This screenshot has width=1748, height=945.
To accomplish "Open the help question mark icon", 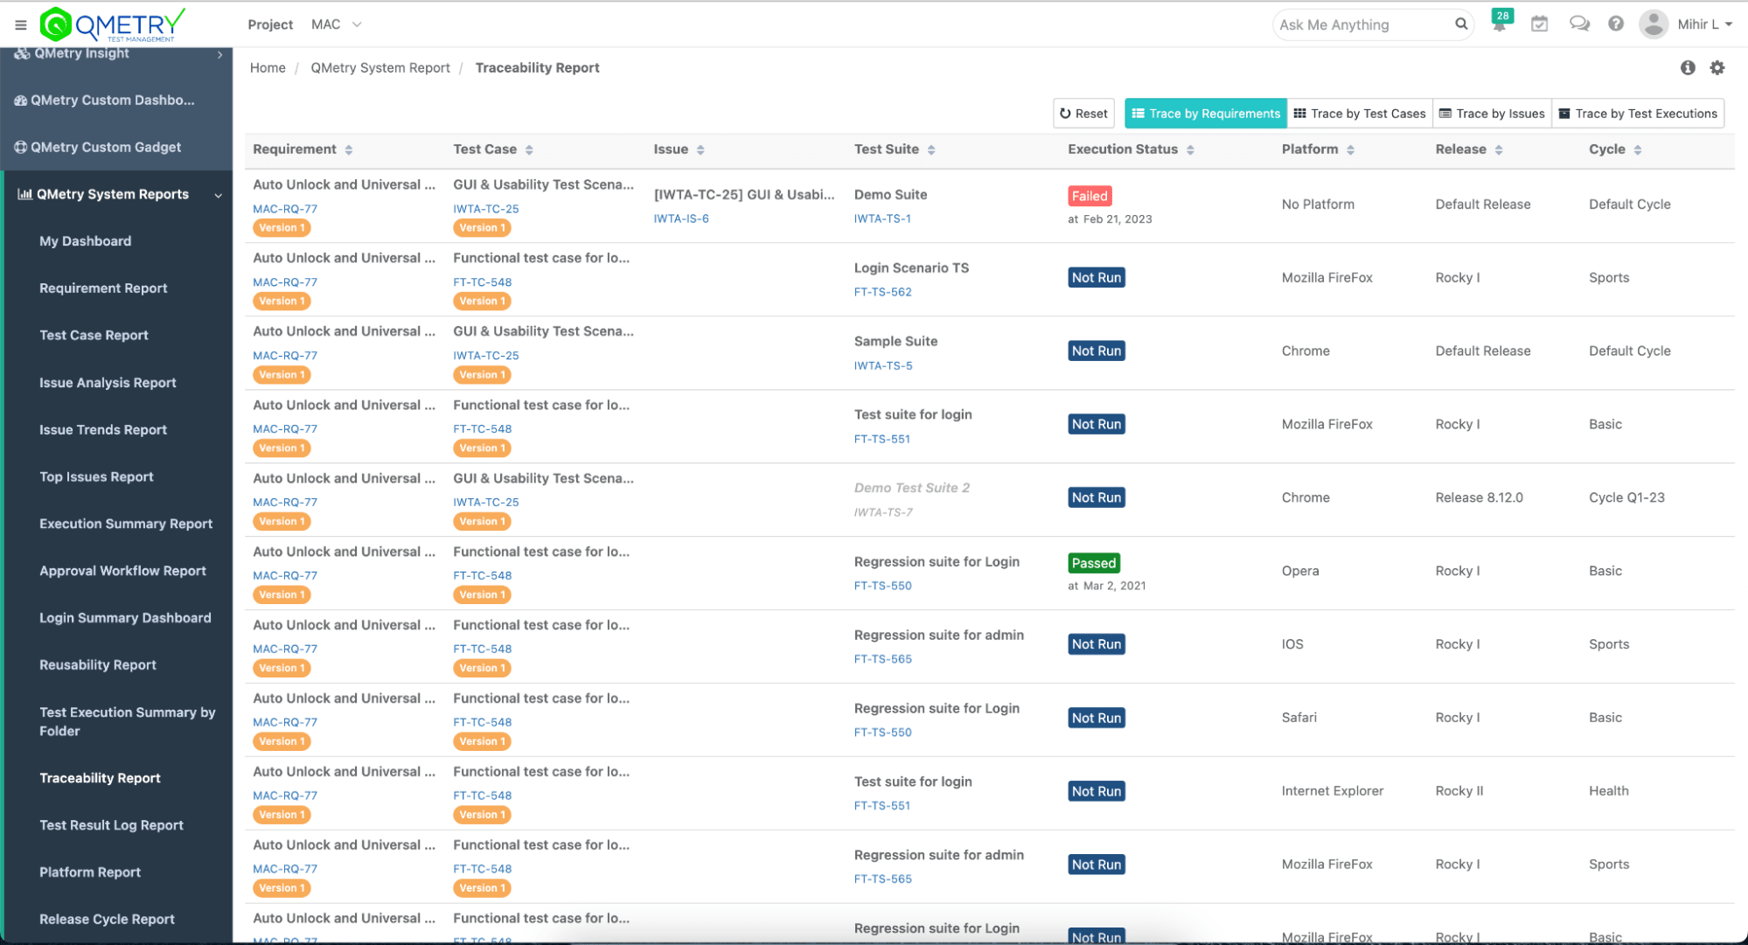I will (1616, 24).
